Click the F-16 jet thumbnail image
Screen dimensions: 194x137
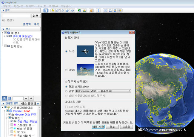[85, 51]
